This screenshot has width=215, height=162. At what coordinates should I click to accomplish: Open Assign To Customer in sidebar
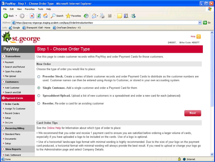[x=15, y=109]
